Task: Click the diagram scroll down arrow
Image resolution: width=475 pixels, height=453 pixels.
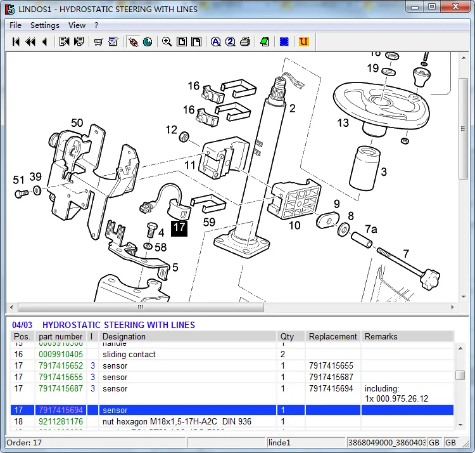Action: tap(464, 297)
